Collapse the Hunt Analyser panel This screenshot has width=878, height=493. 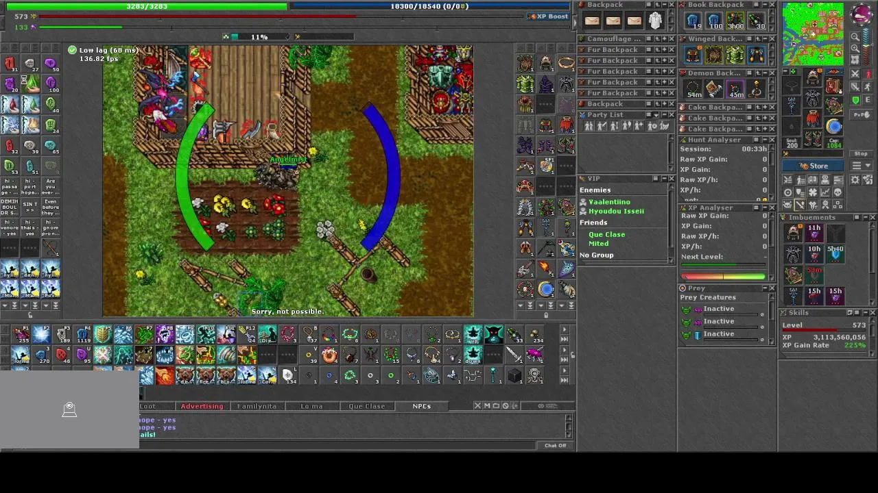[766, 140]
